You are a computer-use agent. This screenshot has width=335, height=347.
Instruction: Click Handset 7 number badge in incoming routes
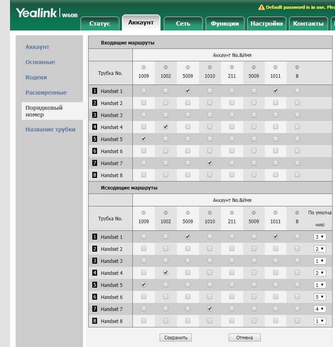pos(95,163)
